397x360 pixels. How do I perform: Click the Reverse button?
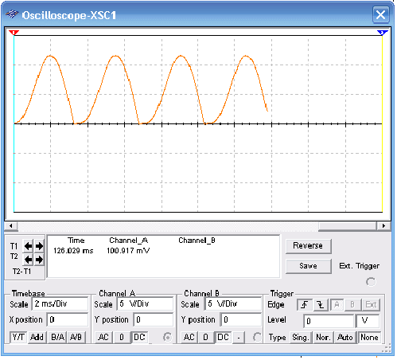(x=308, y=246)
